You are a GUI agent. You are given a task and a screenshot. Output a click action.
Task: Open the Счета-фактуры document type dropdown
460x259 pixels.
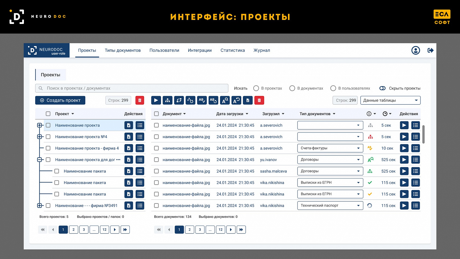330,148
